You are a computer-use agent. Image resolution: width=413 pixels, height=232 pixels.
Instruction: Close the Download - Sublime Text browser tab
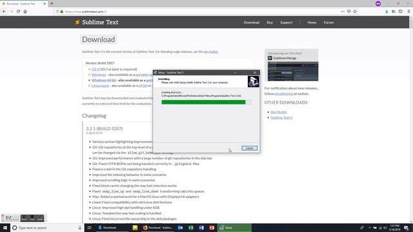coord(45,4)
